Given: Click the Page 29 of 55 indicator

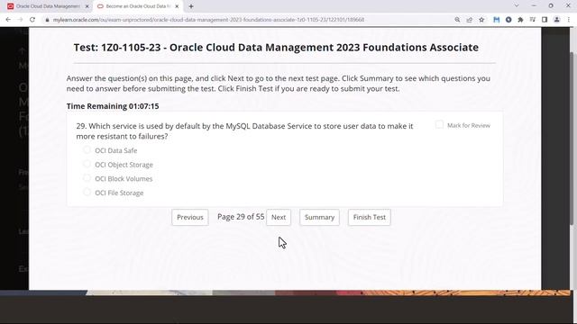Looking at the screenshot, I should click(x=241, y=217).
